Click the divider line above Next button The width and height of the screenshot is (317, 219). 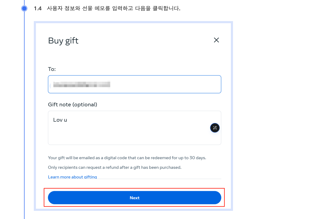[158, 179]
